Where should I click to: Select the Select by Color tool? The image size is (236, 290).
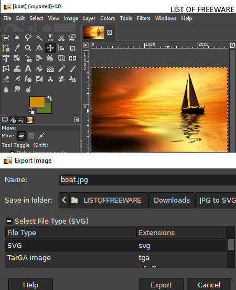tap(50, 38)
